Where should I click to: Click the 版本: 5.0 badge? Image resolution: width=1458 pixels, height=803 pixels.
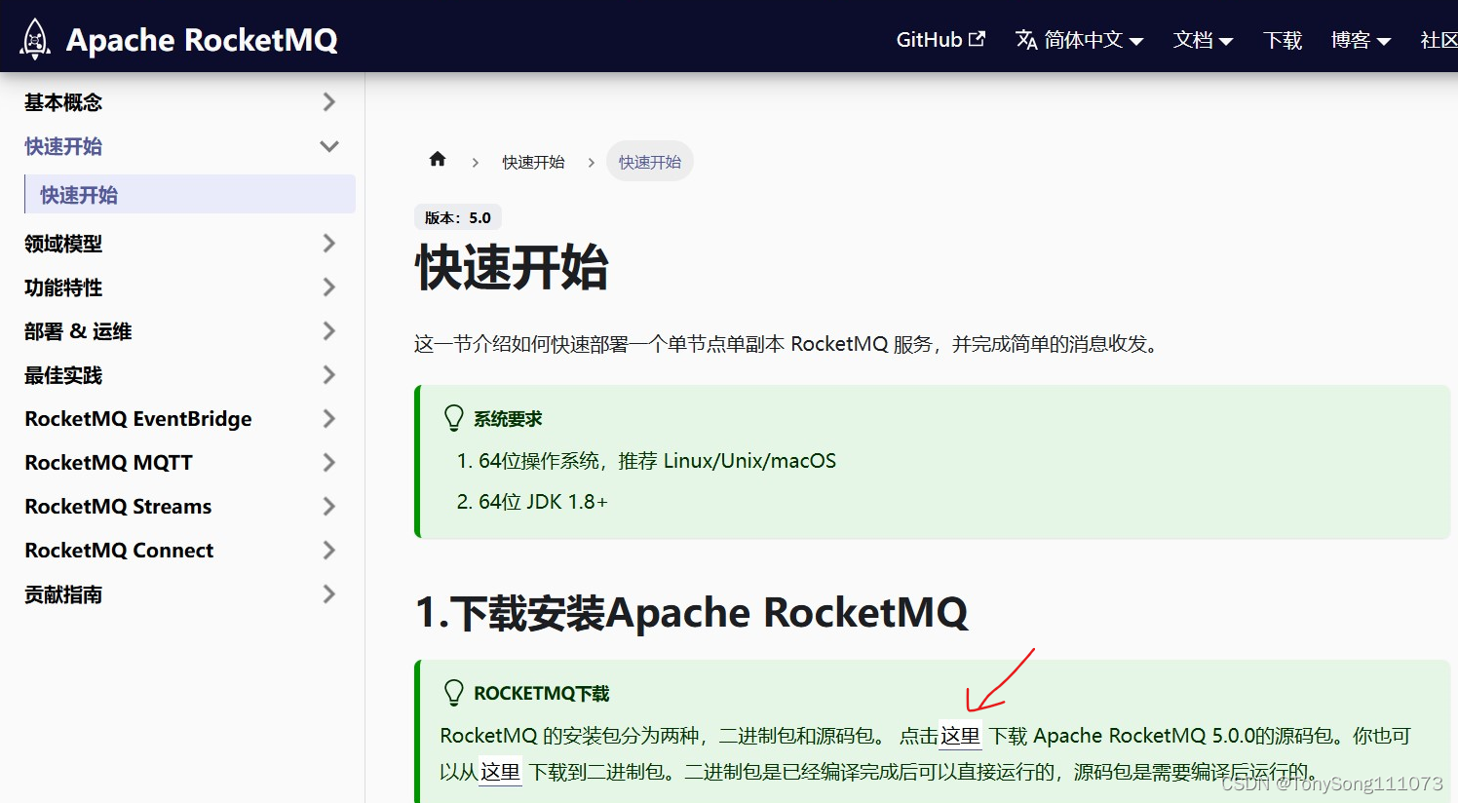pos(458,216)
